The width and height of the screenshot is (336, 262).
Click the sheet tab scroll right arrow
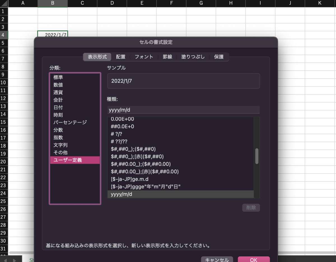pos(14,260)
